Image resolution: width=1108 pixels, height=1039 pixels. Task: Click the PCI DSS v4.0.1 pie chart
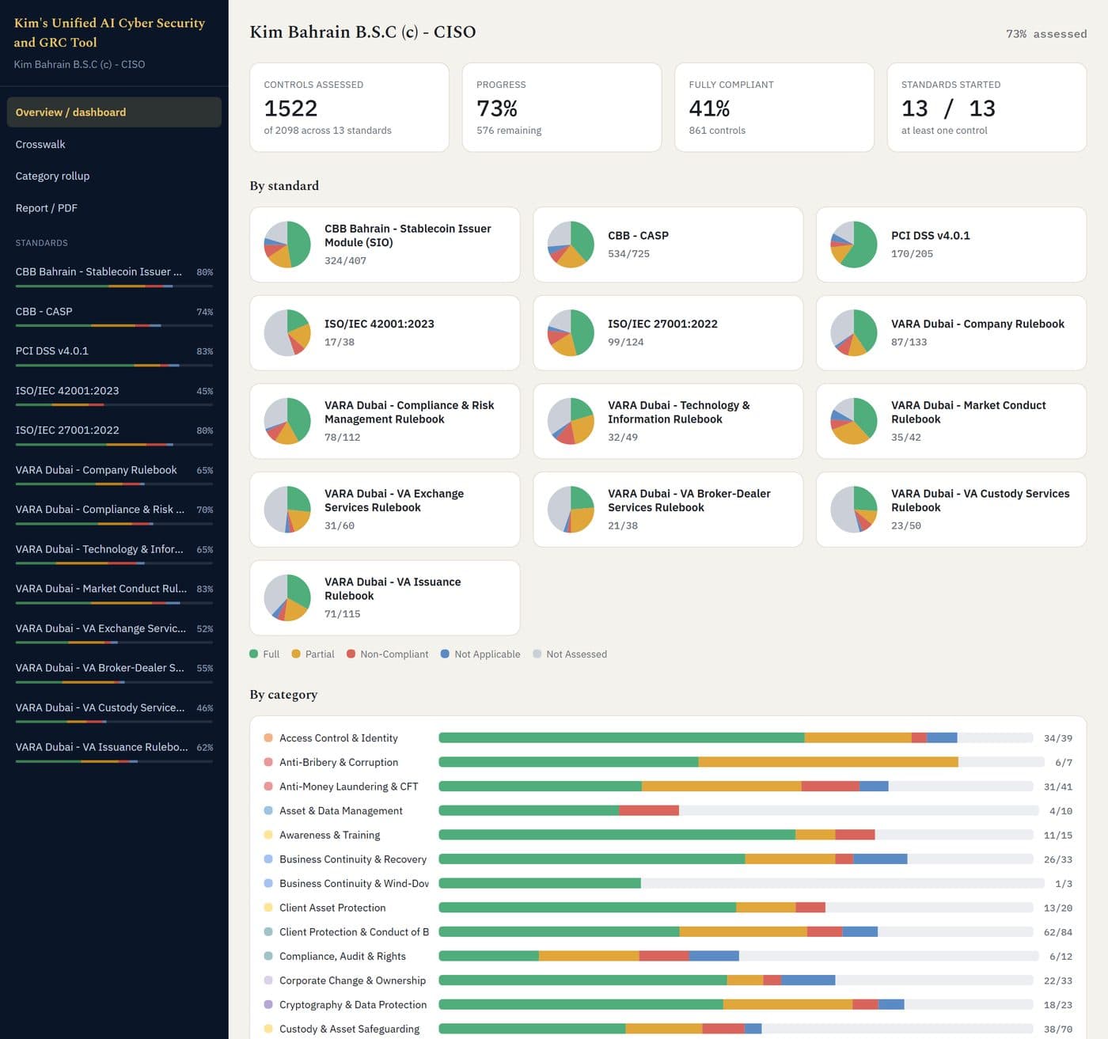click(854, 245)
